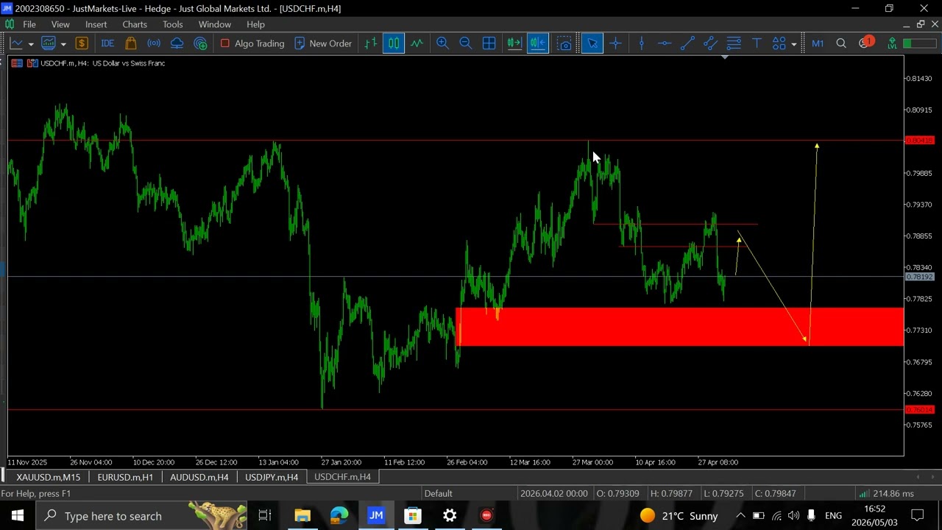Select the crosshair tool
Viewport: 942px width, 530px height.
(x=615, y=43)
